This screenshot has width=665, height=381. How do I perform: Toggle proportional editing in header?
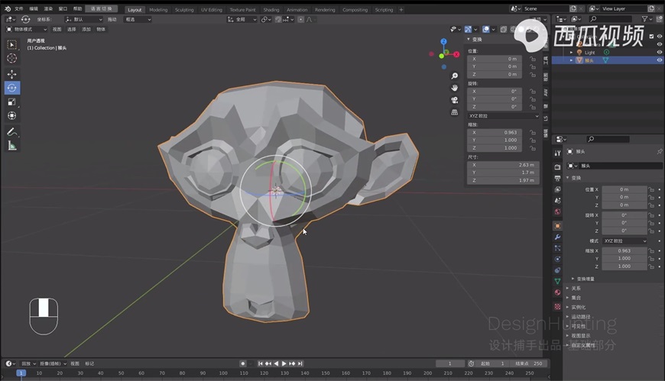pos(300,20)
